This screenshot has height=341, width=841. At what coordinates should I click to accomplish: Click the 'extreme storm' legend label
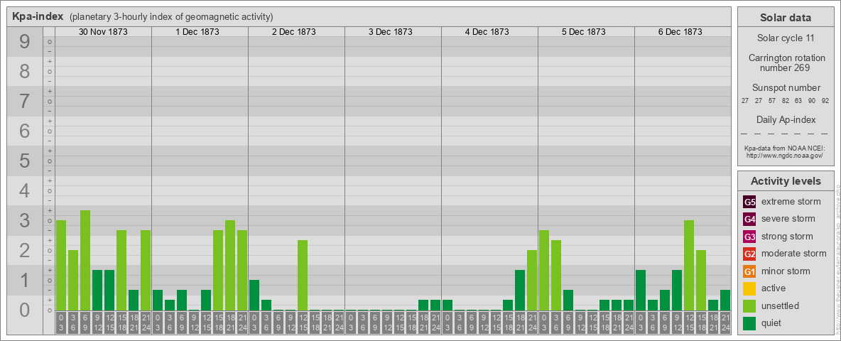click(791, 202)
